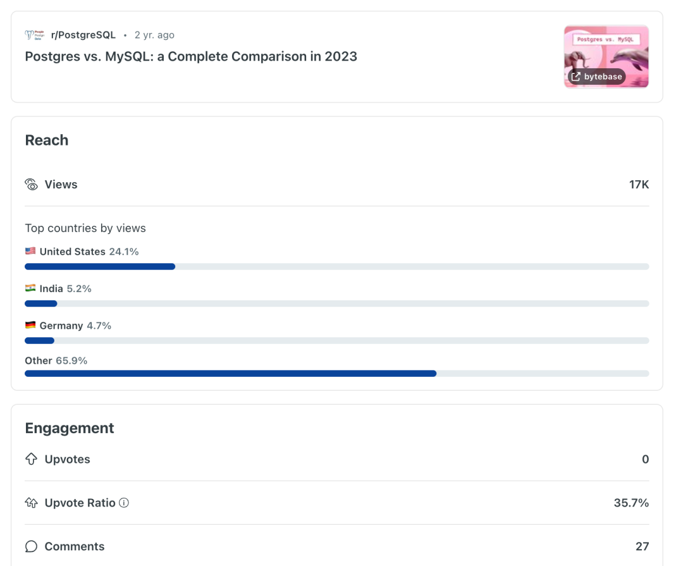Click the 27 comments count
This screenshot has width=683, height=566.
642,546
